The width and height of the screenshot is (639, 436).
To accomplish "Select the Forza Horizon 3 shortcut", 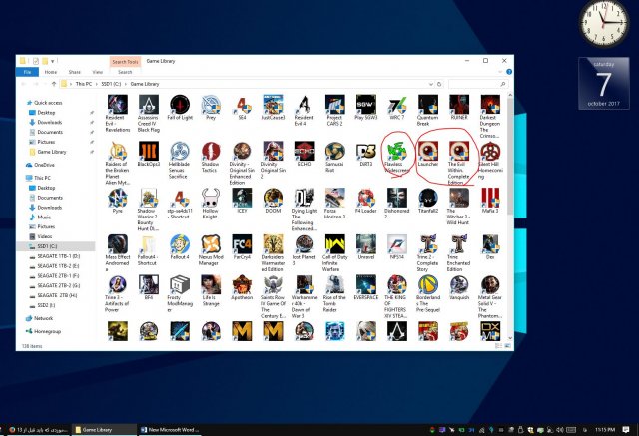I will click(x=334, y=200).
